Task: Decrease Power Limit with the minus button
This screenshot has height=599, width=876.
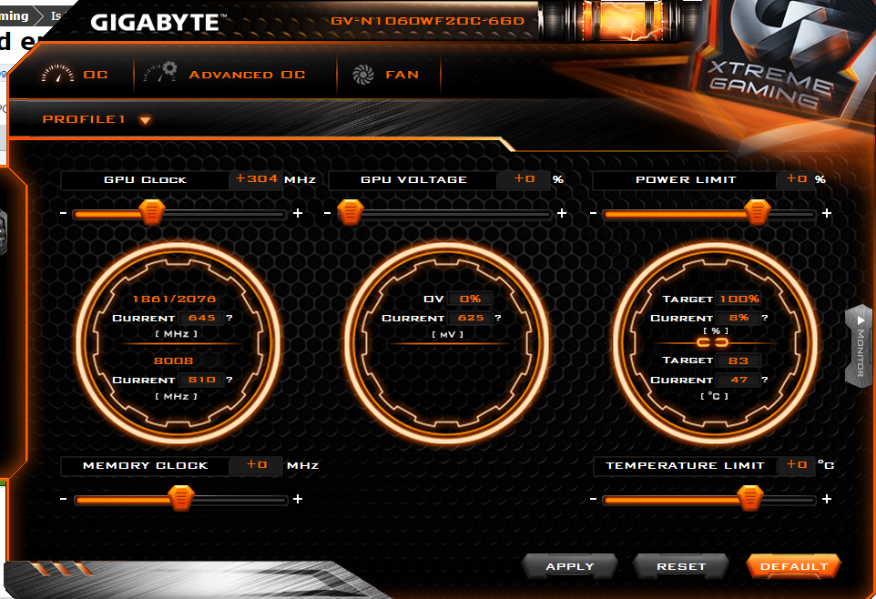Action: tap(594, 213)
